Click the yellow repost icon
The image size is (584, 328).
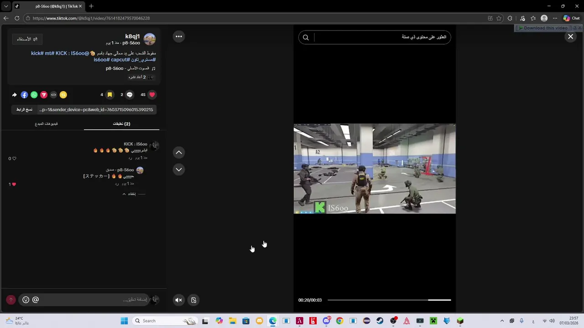(63, 95)
